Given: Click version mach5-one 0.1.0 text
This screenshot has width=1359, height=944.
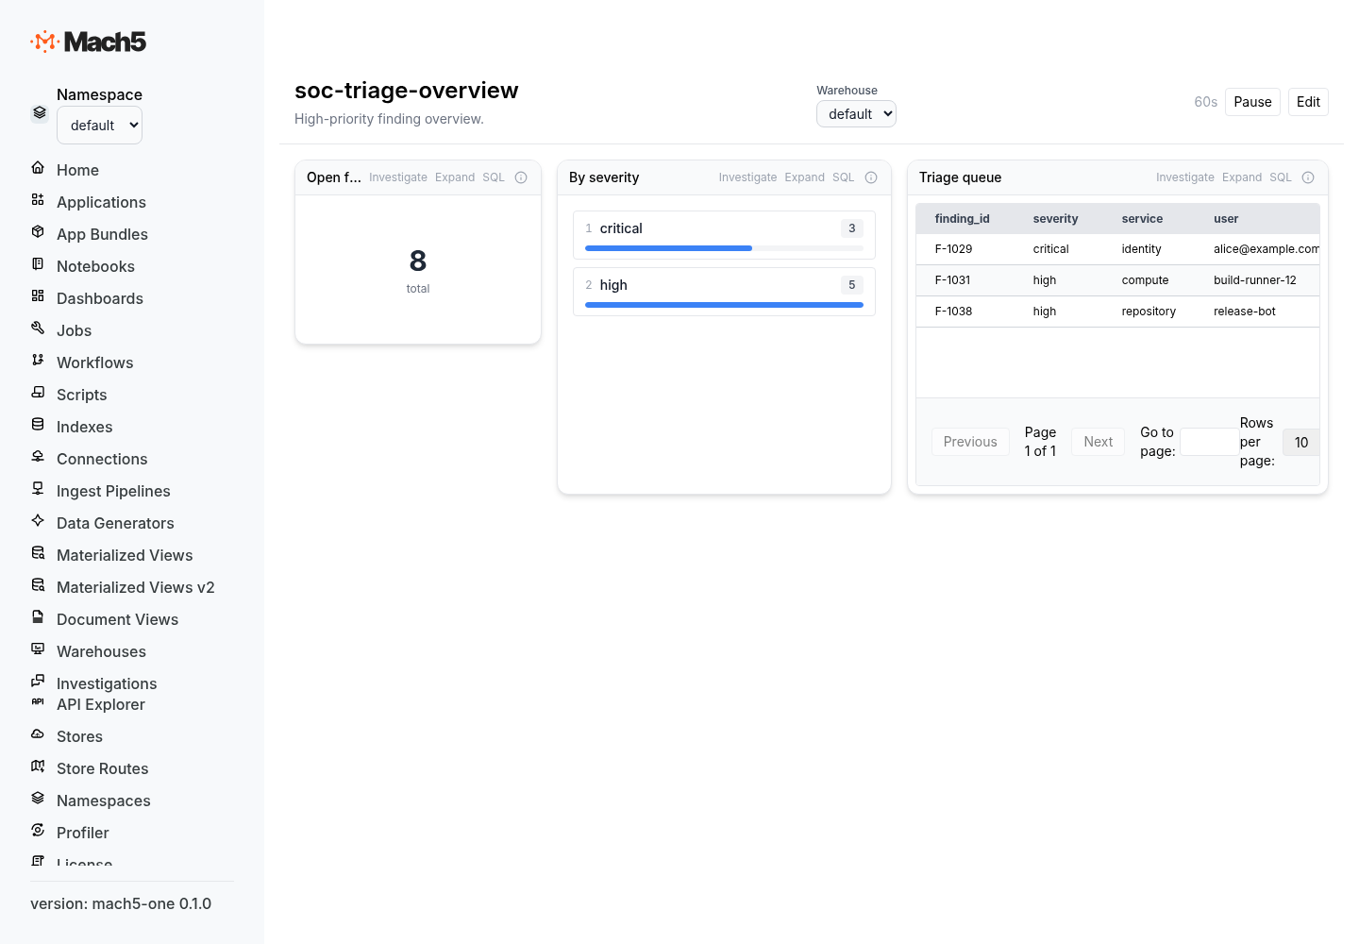Looking at the screenshot, I should pyautogui.click(x=121, y=903).
